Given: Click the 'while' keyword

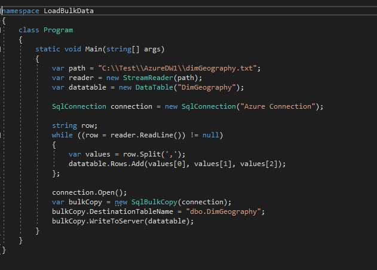Looking at the screenshot, I should point(62,135).
